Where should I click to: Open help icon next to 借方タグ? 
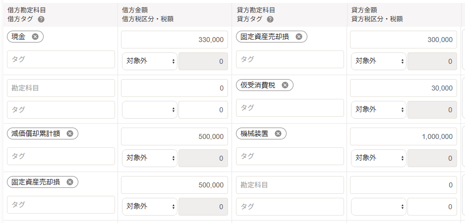click(x=41, y=19)
